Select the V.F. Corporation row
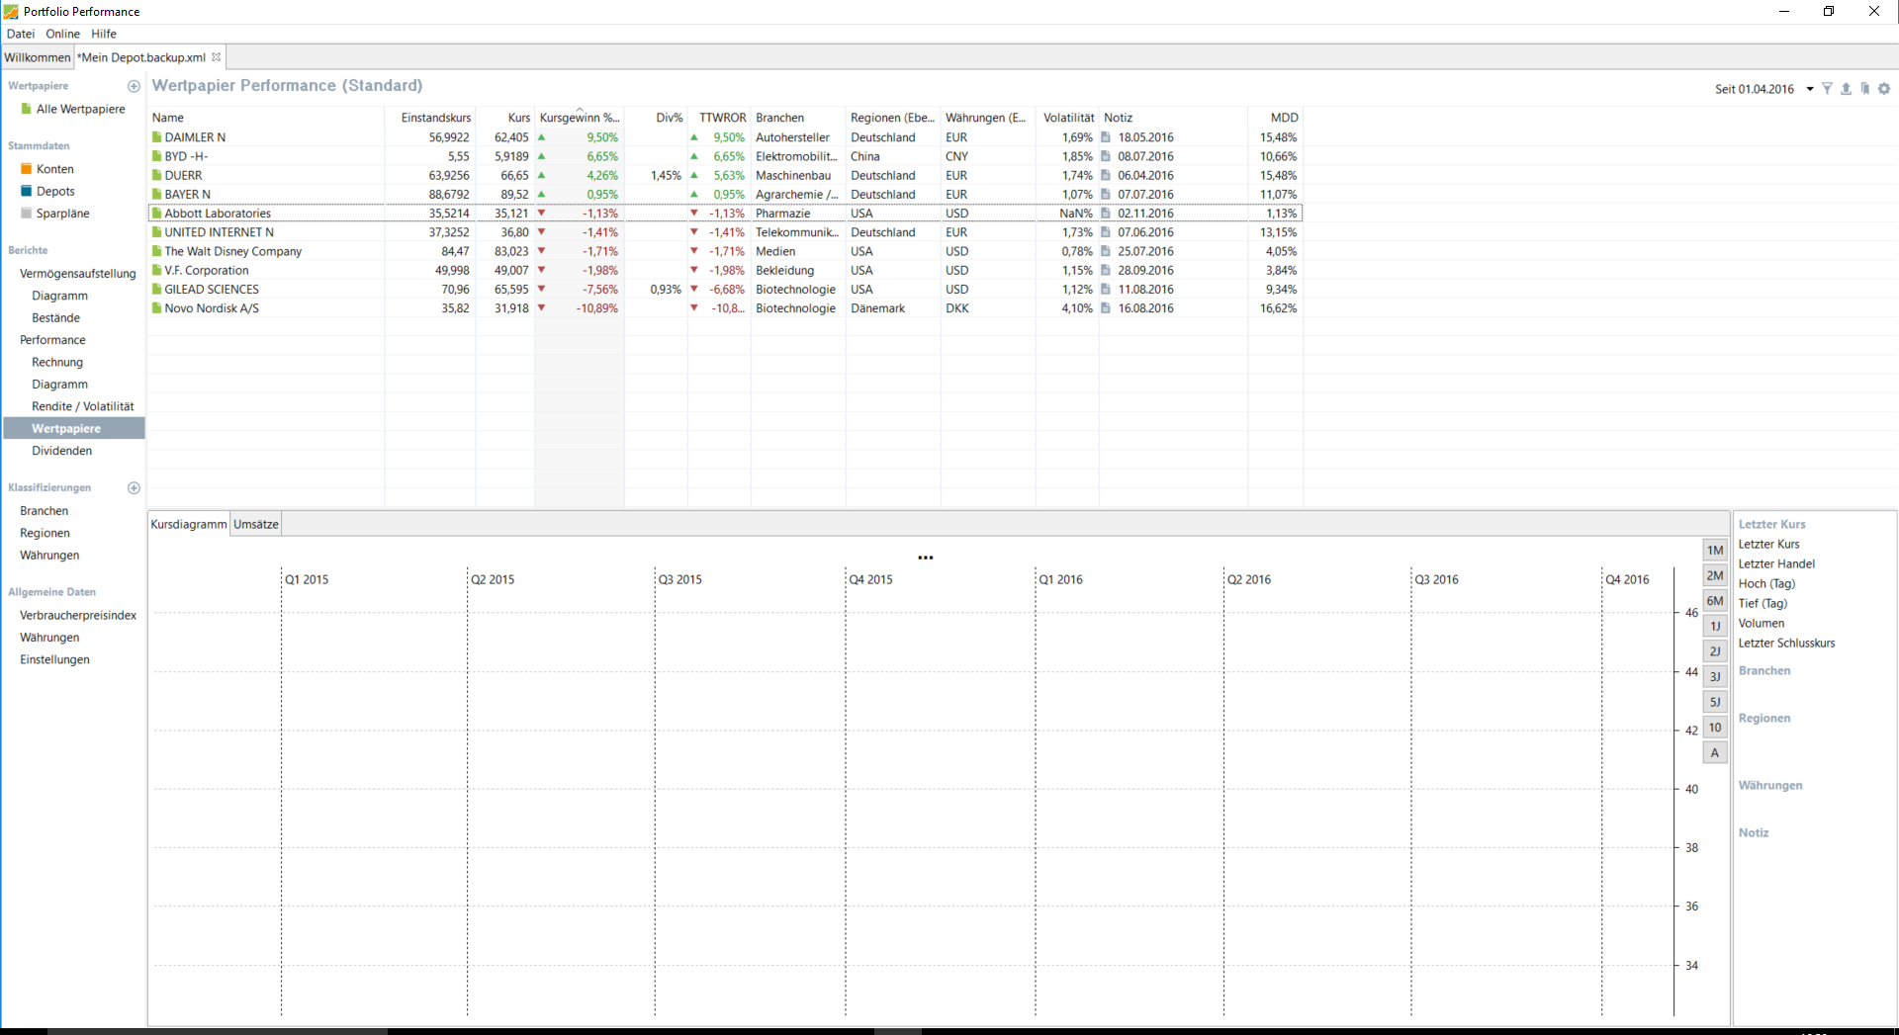Image resolution: width=1899 pixels, height=1035 pixels. pyautogui.click(x=725, y=270)
